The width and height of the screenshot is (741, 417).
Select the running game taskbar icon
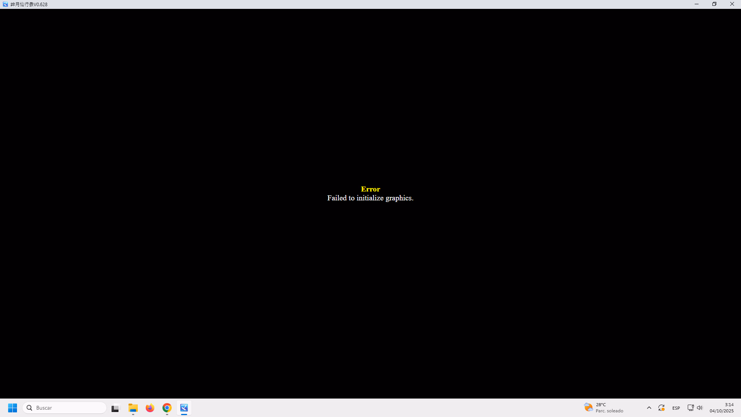(x=184, y=408)
